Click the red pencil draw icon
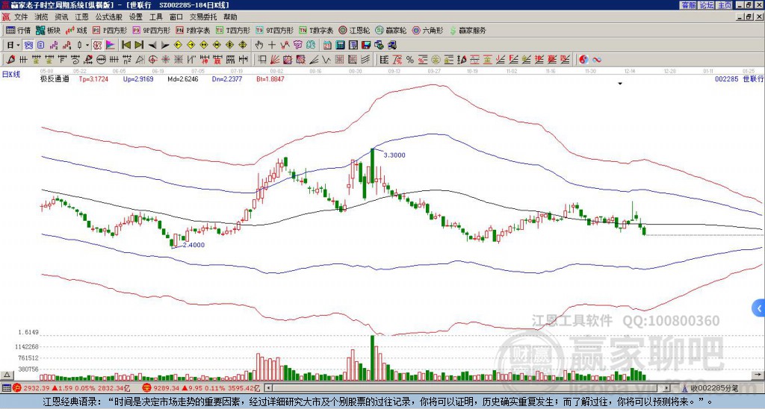The height and width of the screenshot is (409, 765). click(x=10, y=60)
